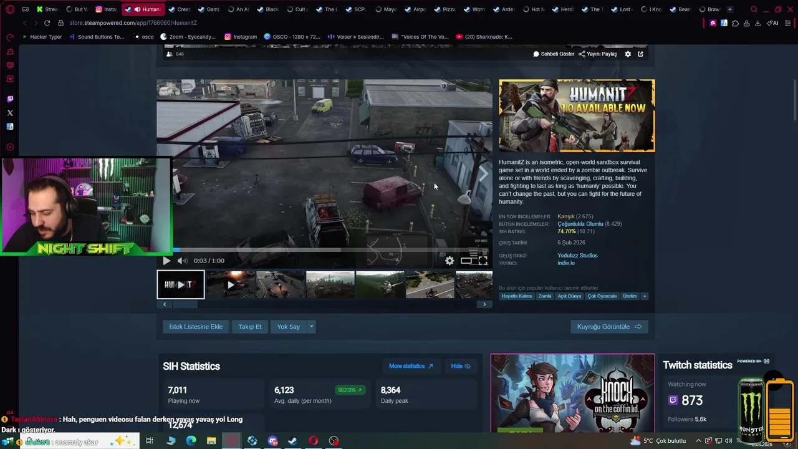Switch to the Creat browser tab
Screen dimensions: 798x449
click(179, 9)
